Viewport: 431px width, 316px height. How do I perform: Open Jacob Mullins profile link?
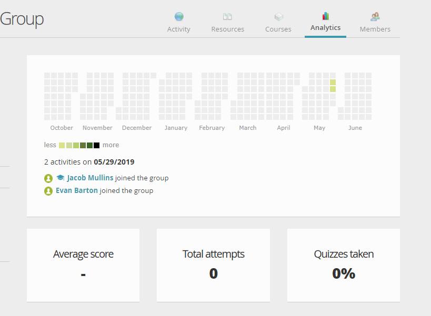click(x=90, y=178)
